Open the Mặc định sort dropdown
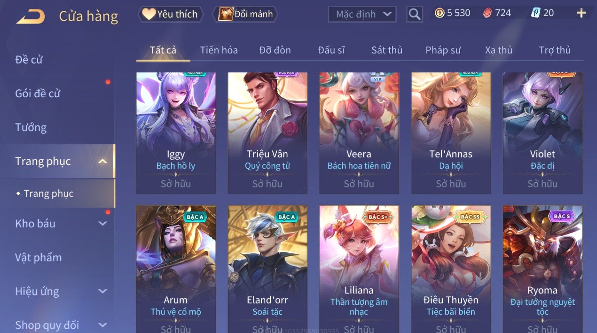Screen dimensions: 597x333 click(362, 15)
